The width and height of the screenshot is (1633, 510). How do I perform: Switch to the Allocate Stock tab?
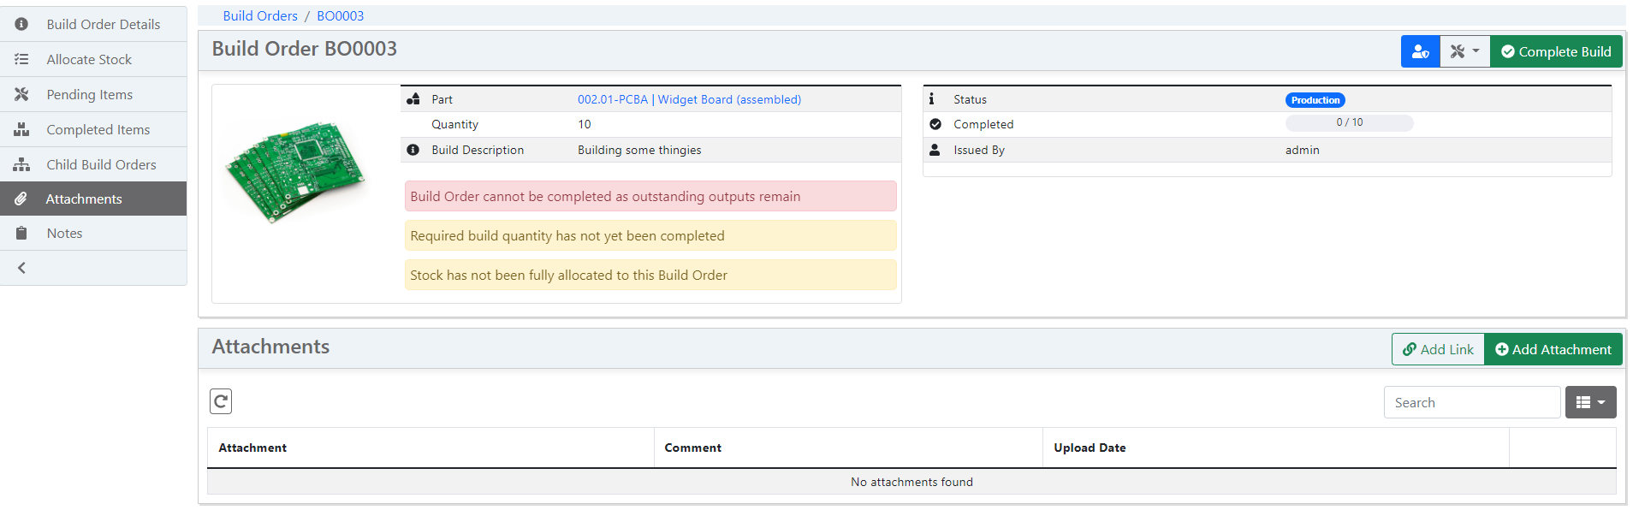89,59
